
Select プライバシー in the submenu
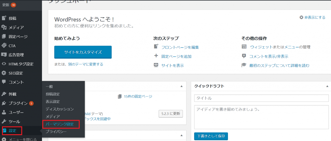tap(56, 132)
